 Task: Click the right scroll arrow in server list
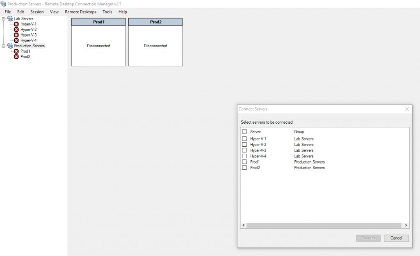(406, 226)
